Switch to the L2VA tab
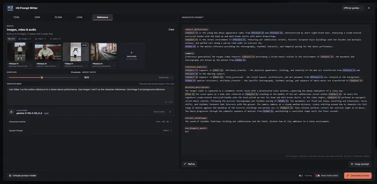The height and width of the screenshot is (184, 377). click(79, 17)
